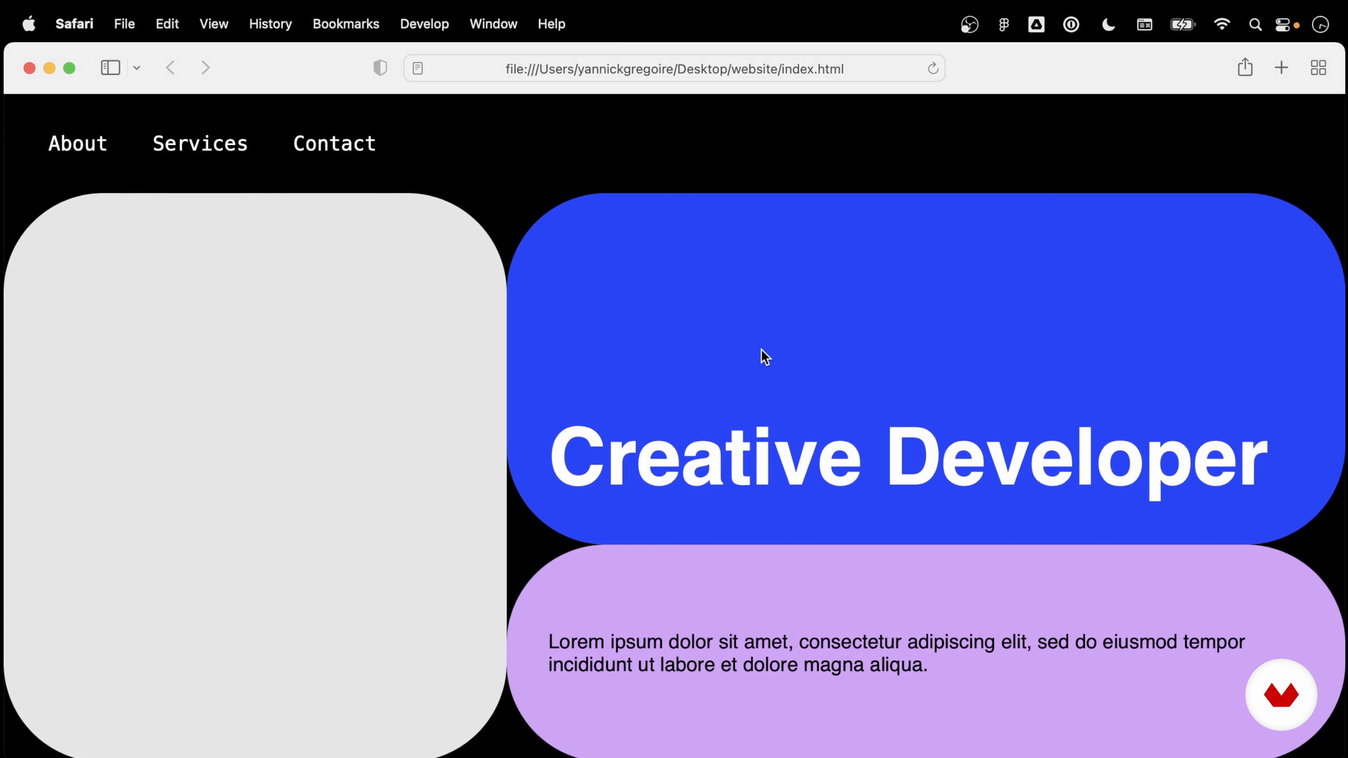
Task: Open the Wi-Fi status menu
Action: (1222, 25)
